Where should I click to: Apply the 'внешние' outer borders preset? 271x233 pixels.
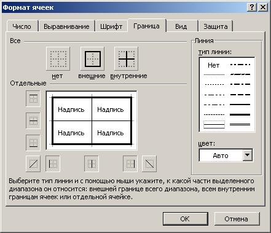pyautogui.click(x=92, y=59)
